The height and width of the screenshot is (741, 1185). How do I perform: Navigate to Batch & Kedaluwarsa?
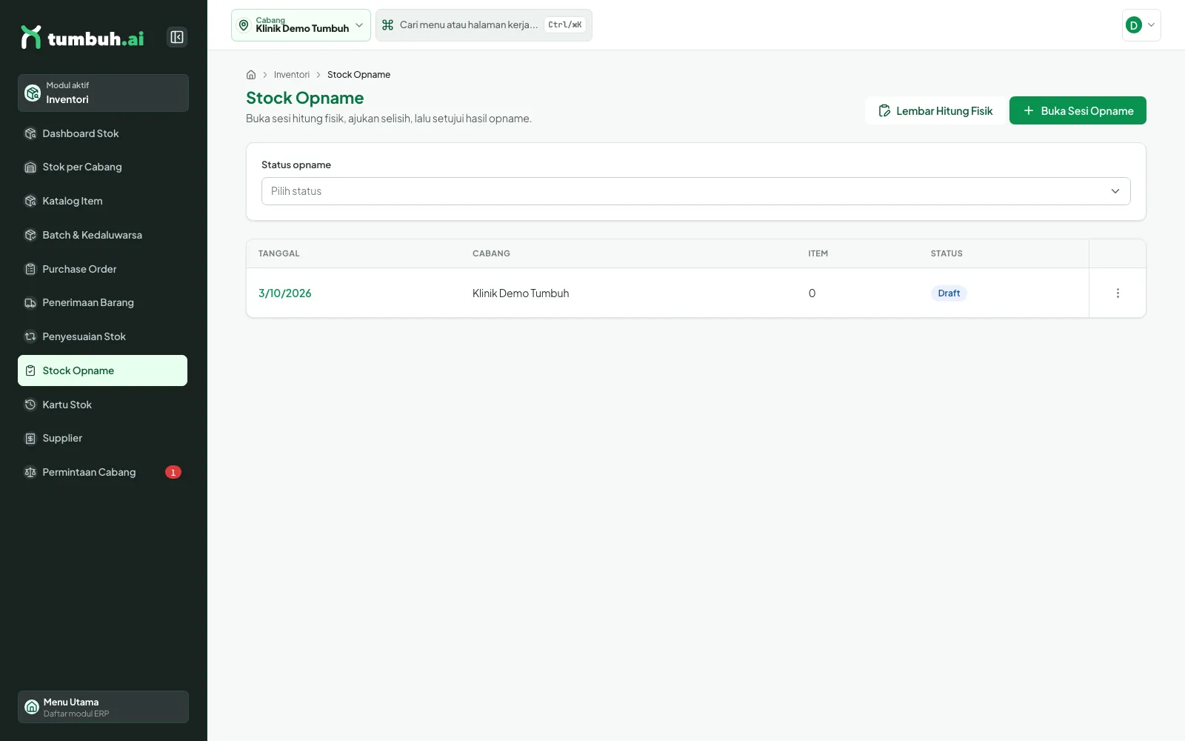(x=103, y=235)
